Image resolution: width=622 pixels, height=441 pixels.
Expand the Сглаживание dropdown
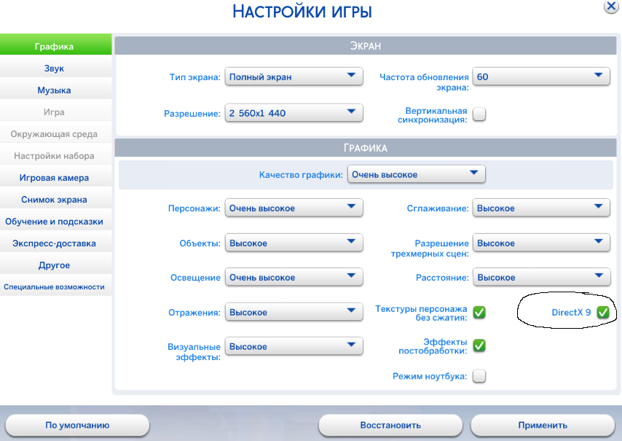(x=541, y=208)
